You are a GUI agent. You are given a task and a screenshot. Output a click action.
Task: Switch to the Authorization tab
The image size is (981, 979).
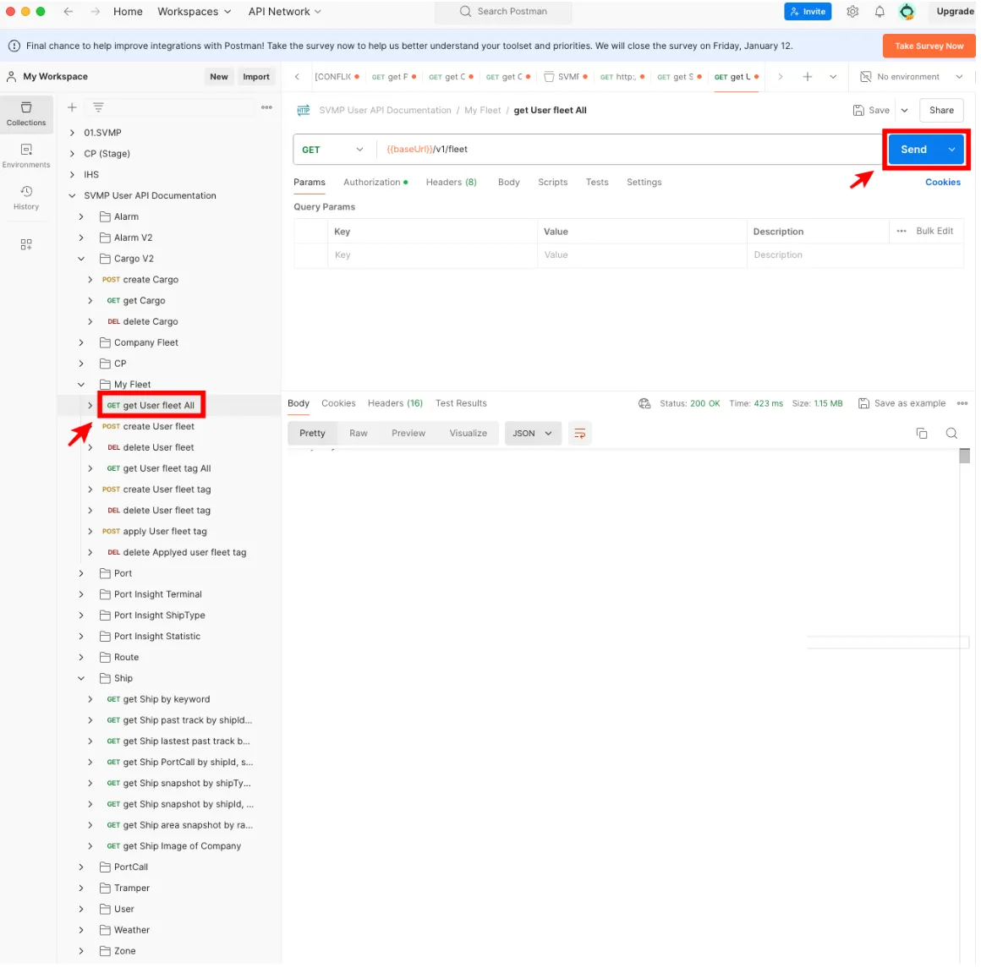[x=376, y=183]
